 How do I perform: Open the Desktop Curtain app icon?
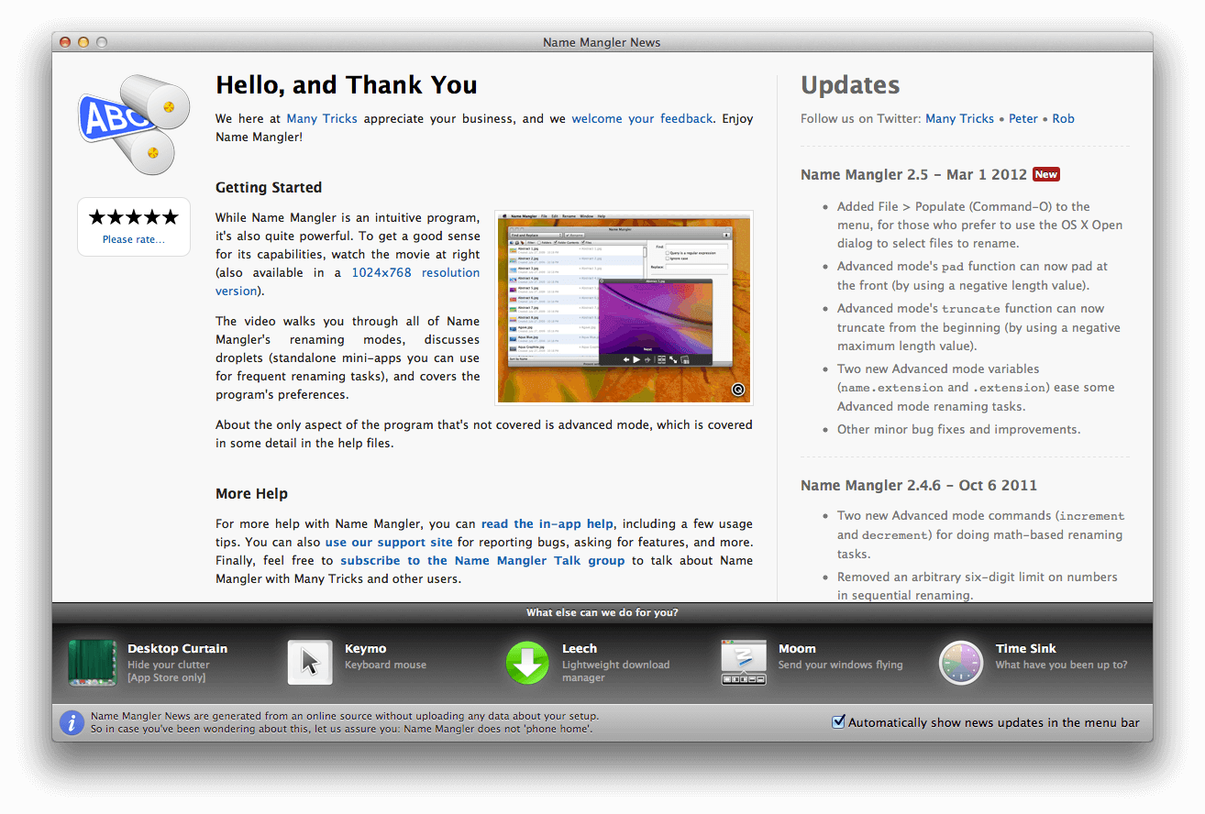pos(93,663)
